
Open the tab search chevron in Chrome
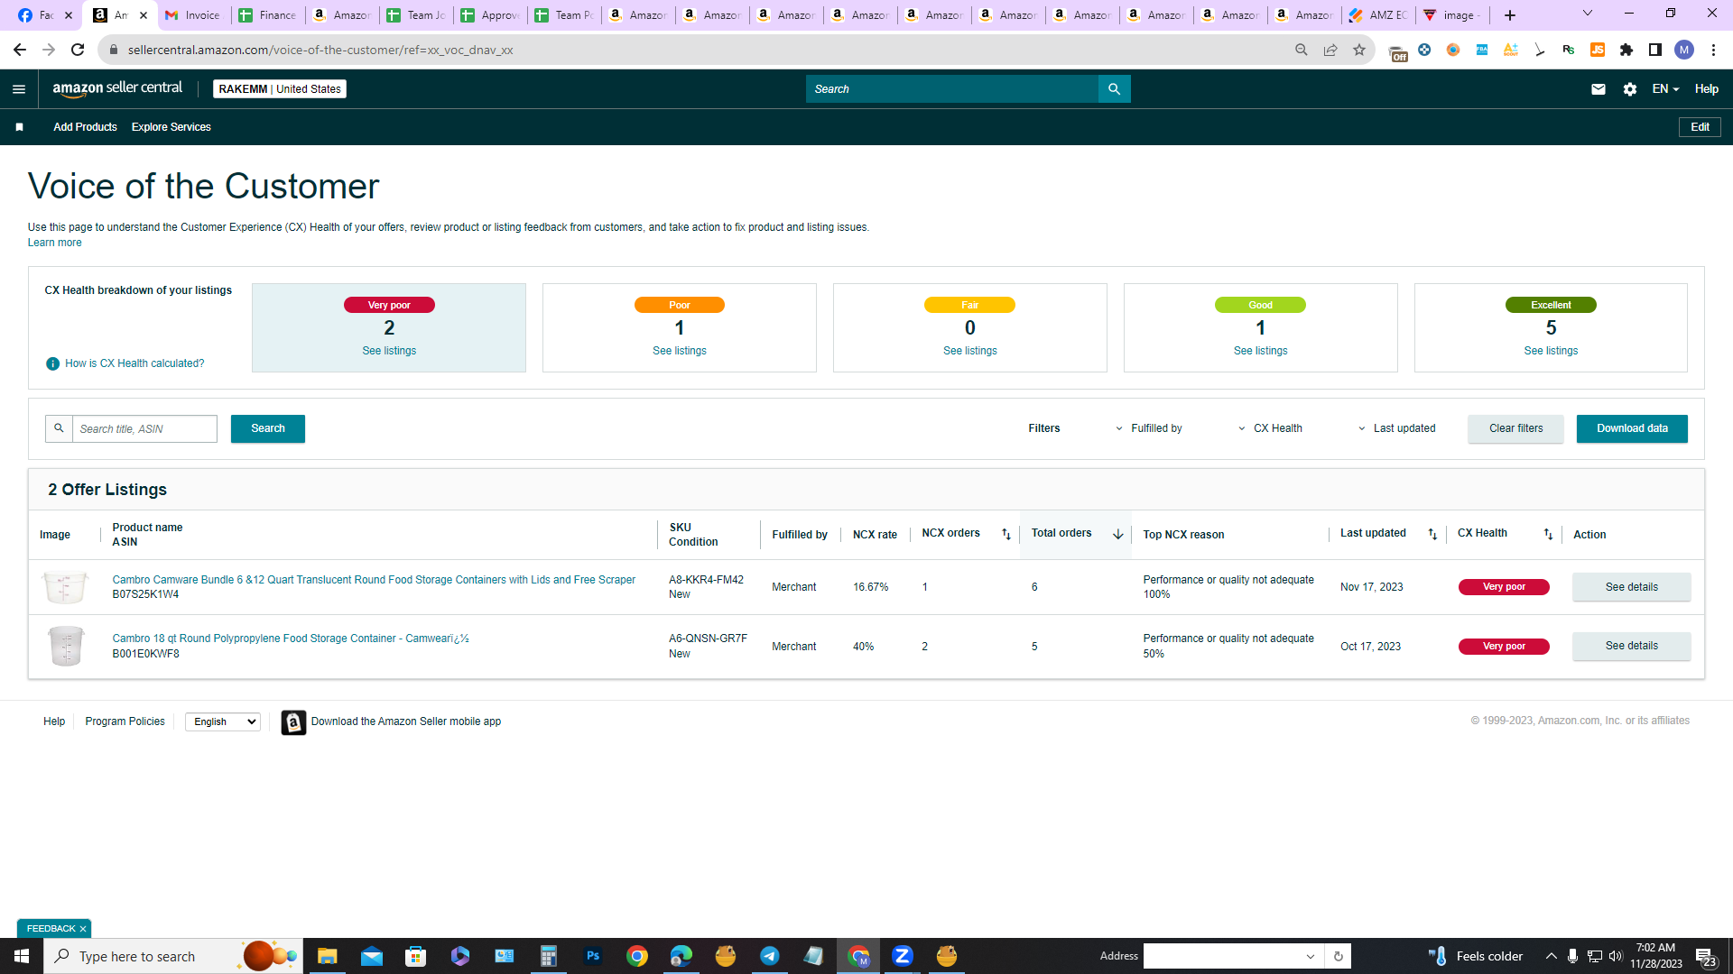click(x=1587, y=14)
